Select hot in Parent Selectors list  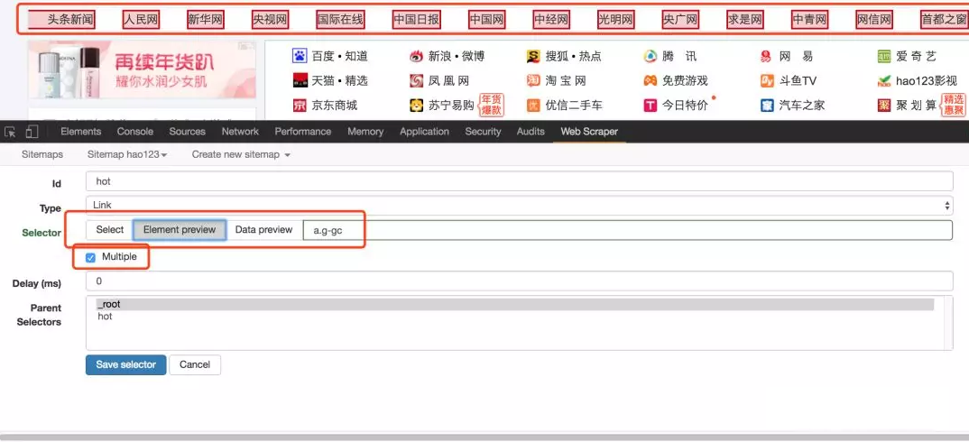coord(105,317)
